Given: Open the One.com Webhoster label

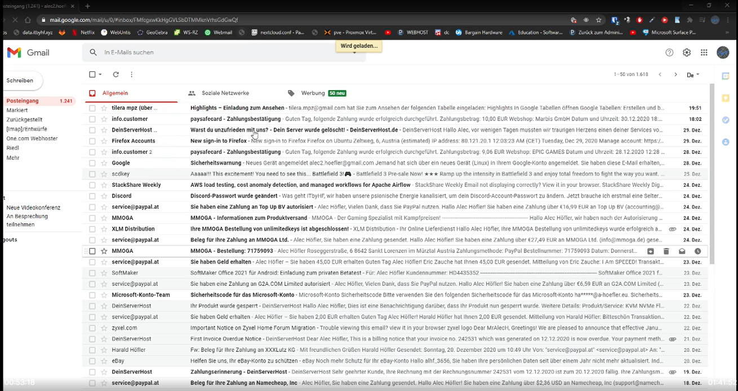Looking at the screenshot, I should click(x=32, y=138).
